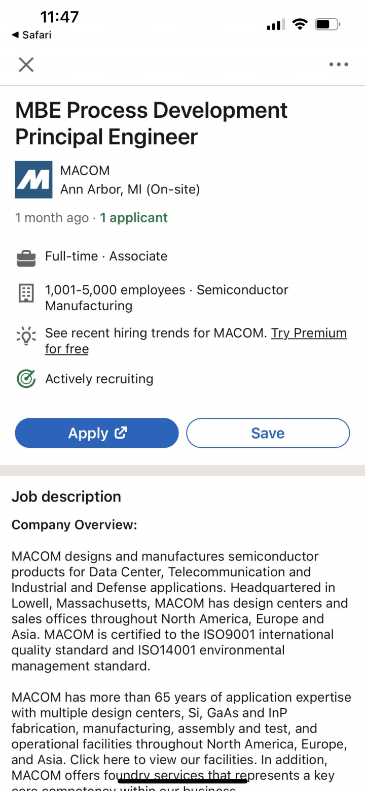Tap the MBE Process Development Principal Engineer title

click(152, 123)
